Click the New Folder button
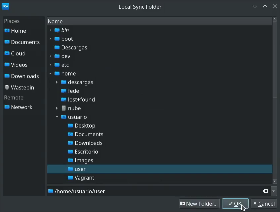The image size is (280, 212). [x=199, y=204]
